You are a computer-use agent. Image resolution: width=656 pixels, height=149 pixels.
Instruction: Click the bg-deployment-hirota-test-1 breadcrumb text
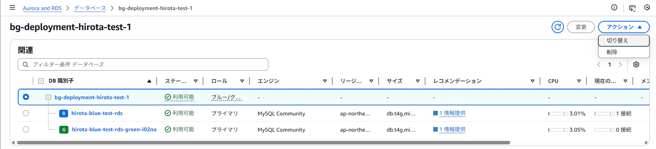[x=155, y=8]
